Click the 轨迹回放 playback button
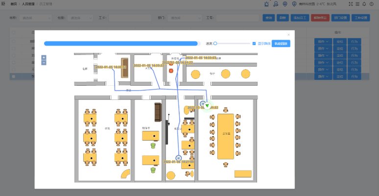Screen dimensions: 379x196 281,44
